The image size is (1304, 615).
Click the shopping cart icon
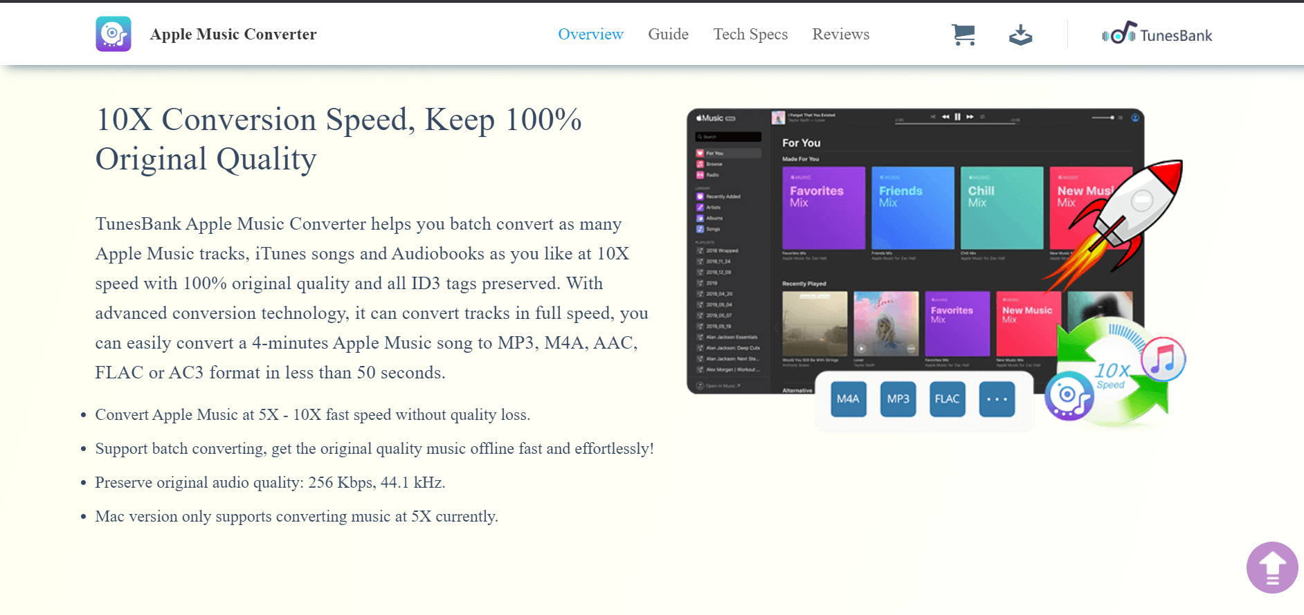pyautogui.click(x=963, y=35)
